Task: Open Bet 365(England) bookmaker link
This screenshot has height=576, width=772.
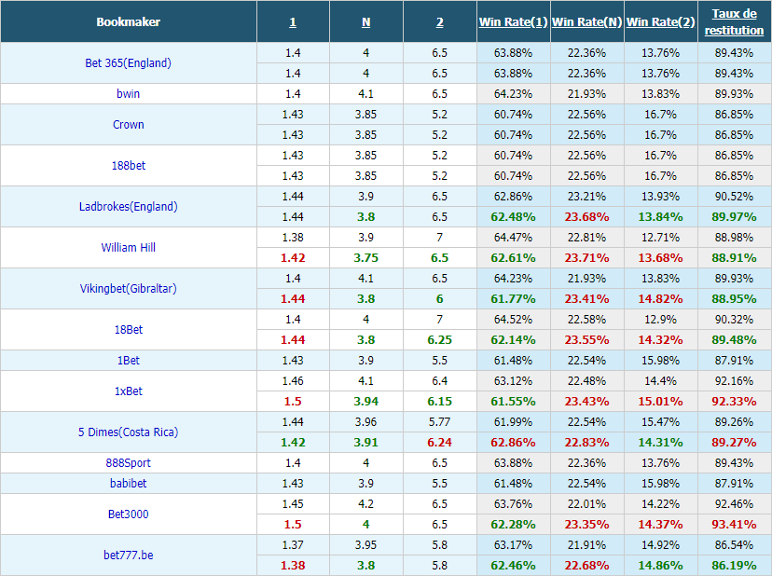Action: (128, 63)
